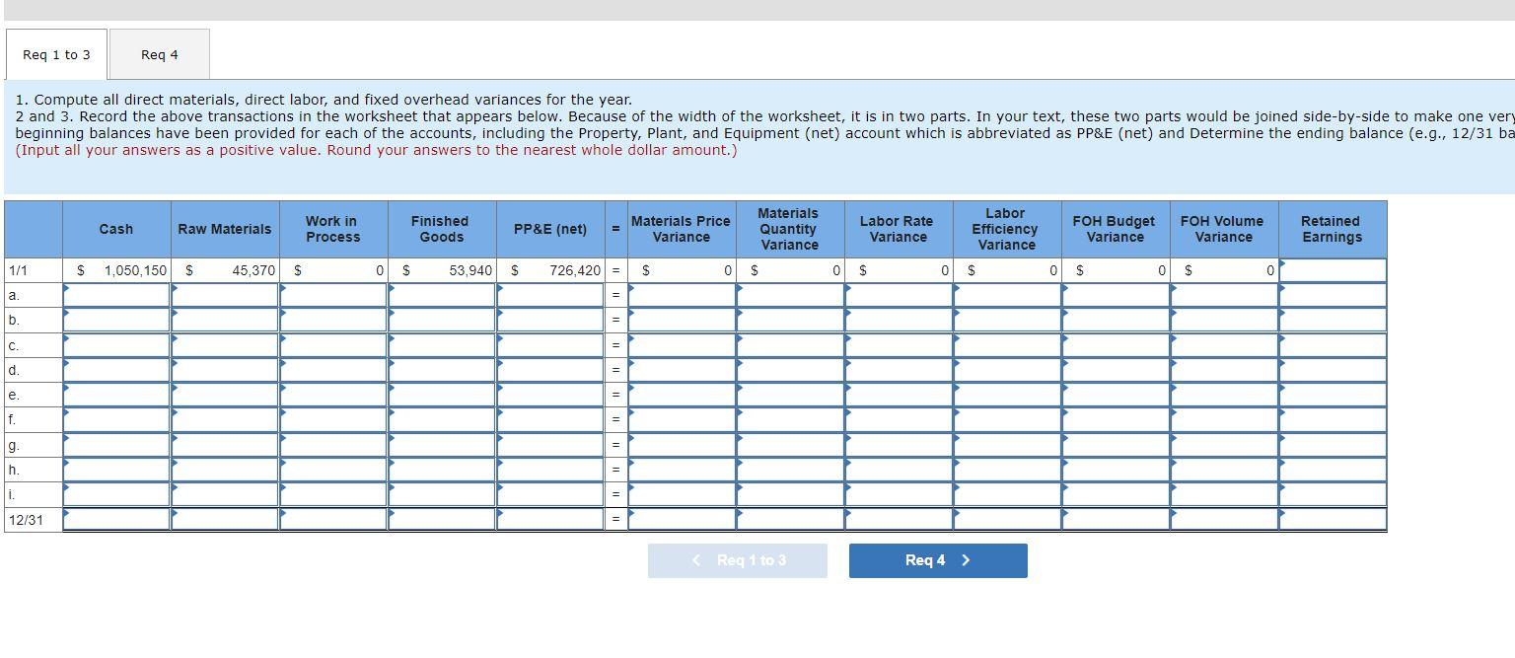Click the Labor Efficiency Variance column header
Screen dimensions: 1515x658
coord(1007,229)
